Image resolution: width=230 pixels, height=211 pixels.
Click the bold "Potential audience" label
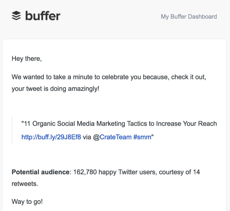[41, 172]
